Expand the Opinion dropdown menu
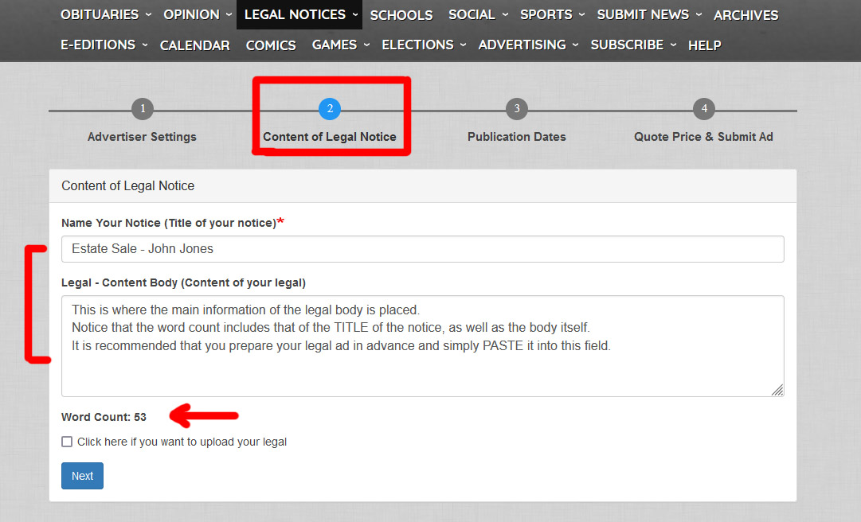861x522 pixels. [198, 14]
